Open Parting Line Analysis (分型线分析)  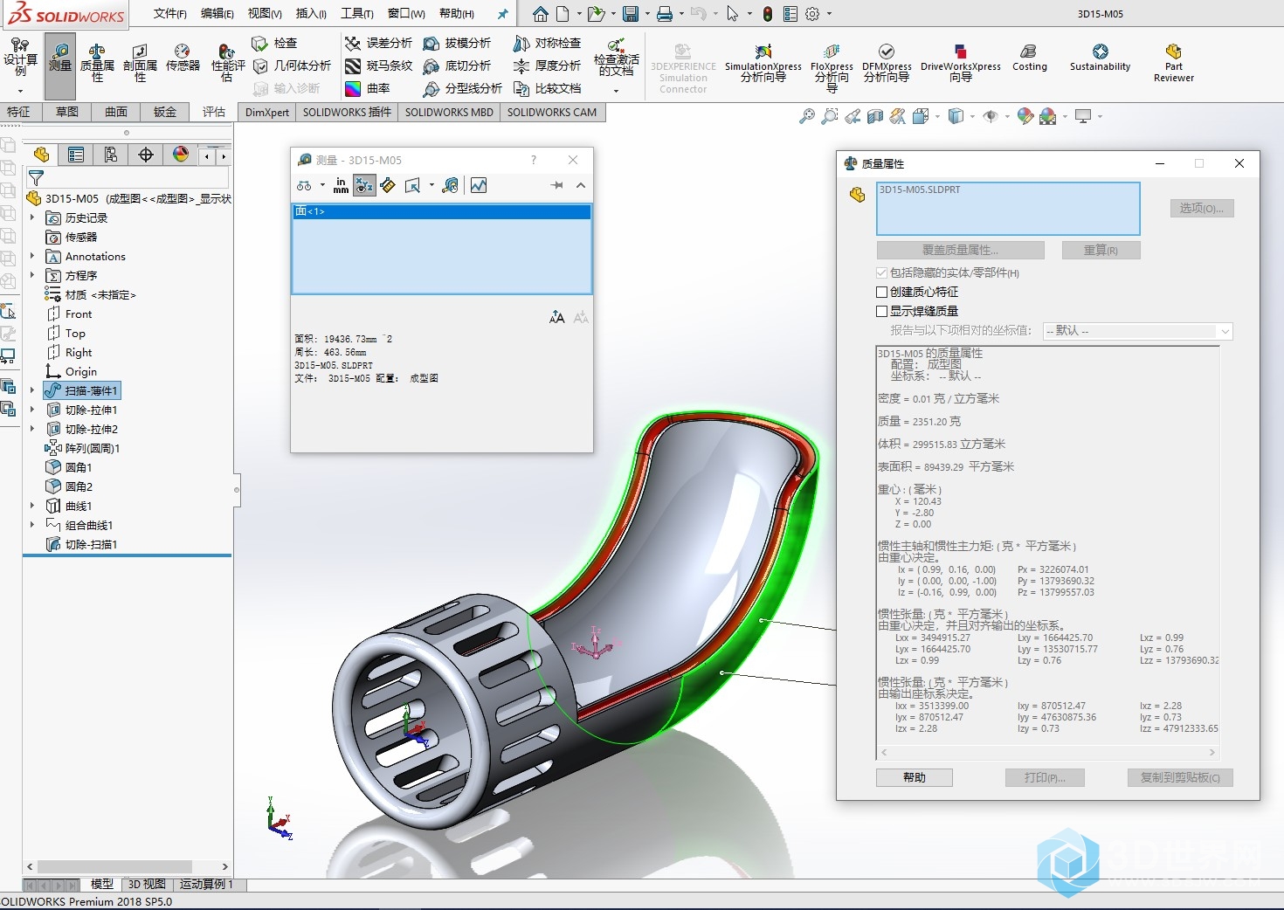pos(462,88)
